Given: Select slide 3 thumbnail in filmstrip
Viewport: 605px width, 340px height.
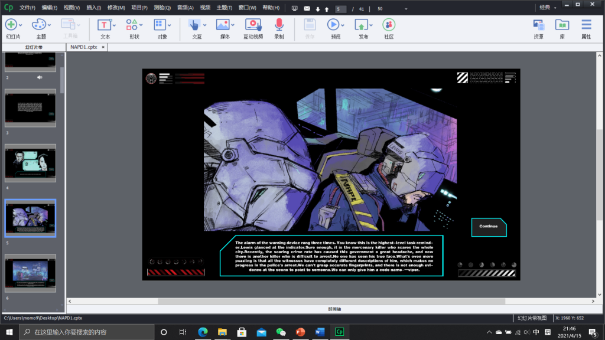Looking at the screenshot, I should (31, 108).
